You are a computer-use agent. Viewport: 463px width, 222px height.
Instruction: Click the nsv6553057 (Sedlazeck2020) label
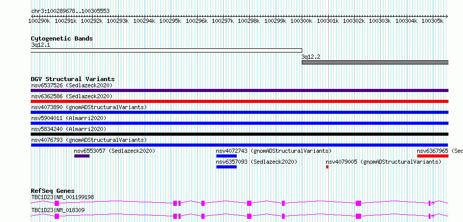pos(114,151)
